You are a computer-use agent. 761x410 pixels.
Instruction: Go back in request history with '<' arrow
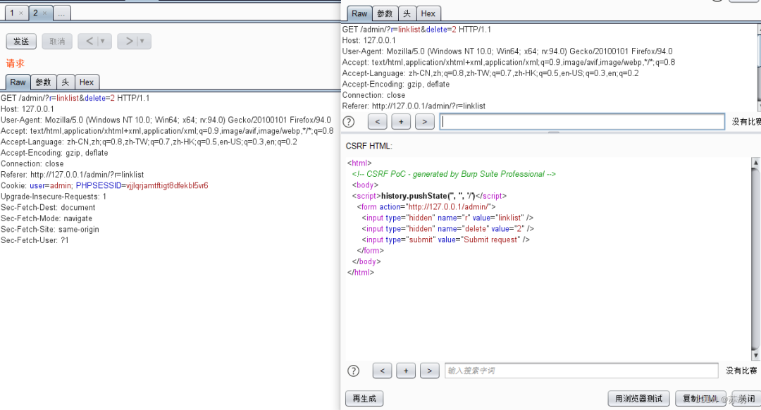[89, 42]
